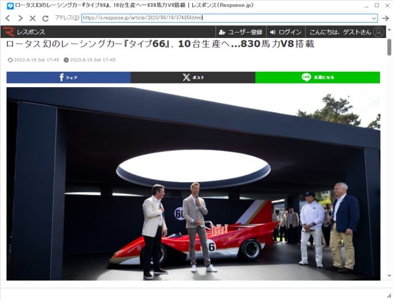
Task: Stop loading the page
Action: (33, 18)
